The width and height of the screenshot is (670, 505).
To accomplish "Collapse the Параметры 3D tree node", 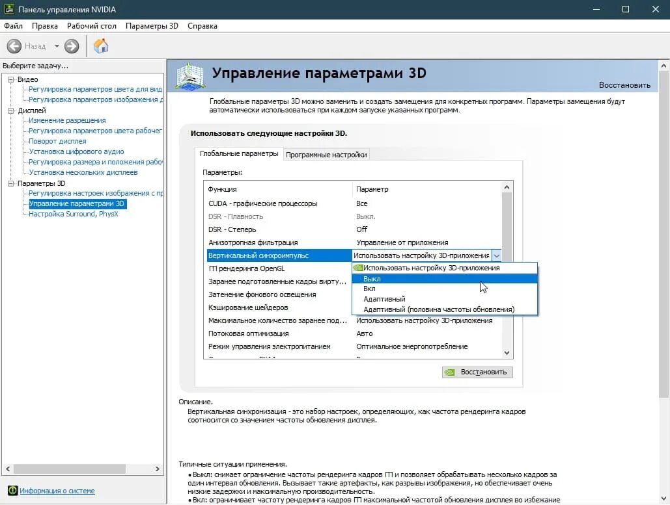I will (11, 183).
